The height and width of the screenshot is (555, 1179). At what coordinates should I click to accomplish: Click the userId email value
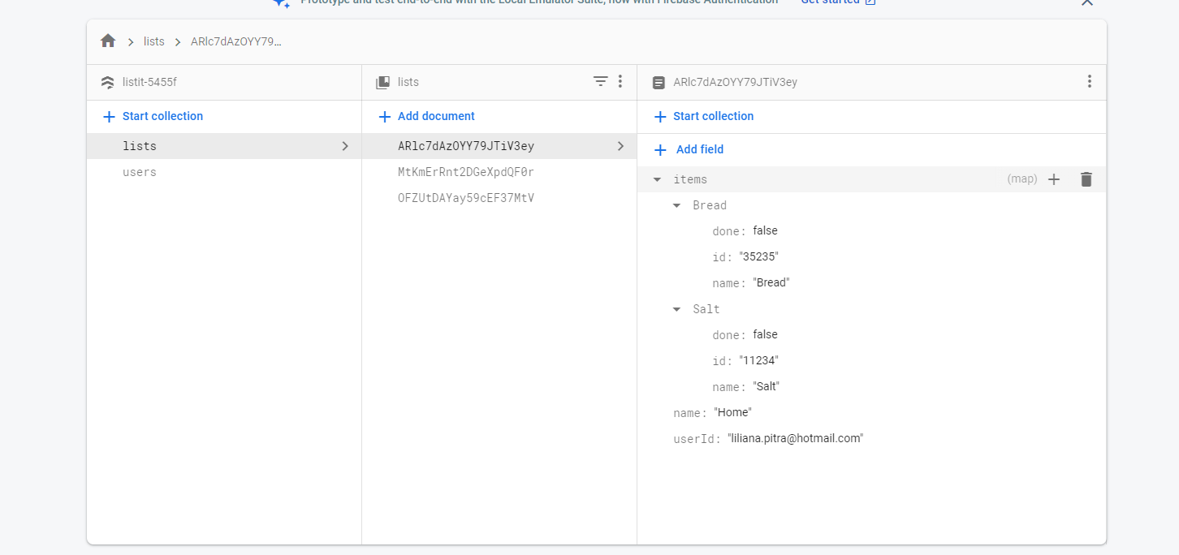tap(795, 438)
